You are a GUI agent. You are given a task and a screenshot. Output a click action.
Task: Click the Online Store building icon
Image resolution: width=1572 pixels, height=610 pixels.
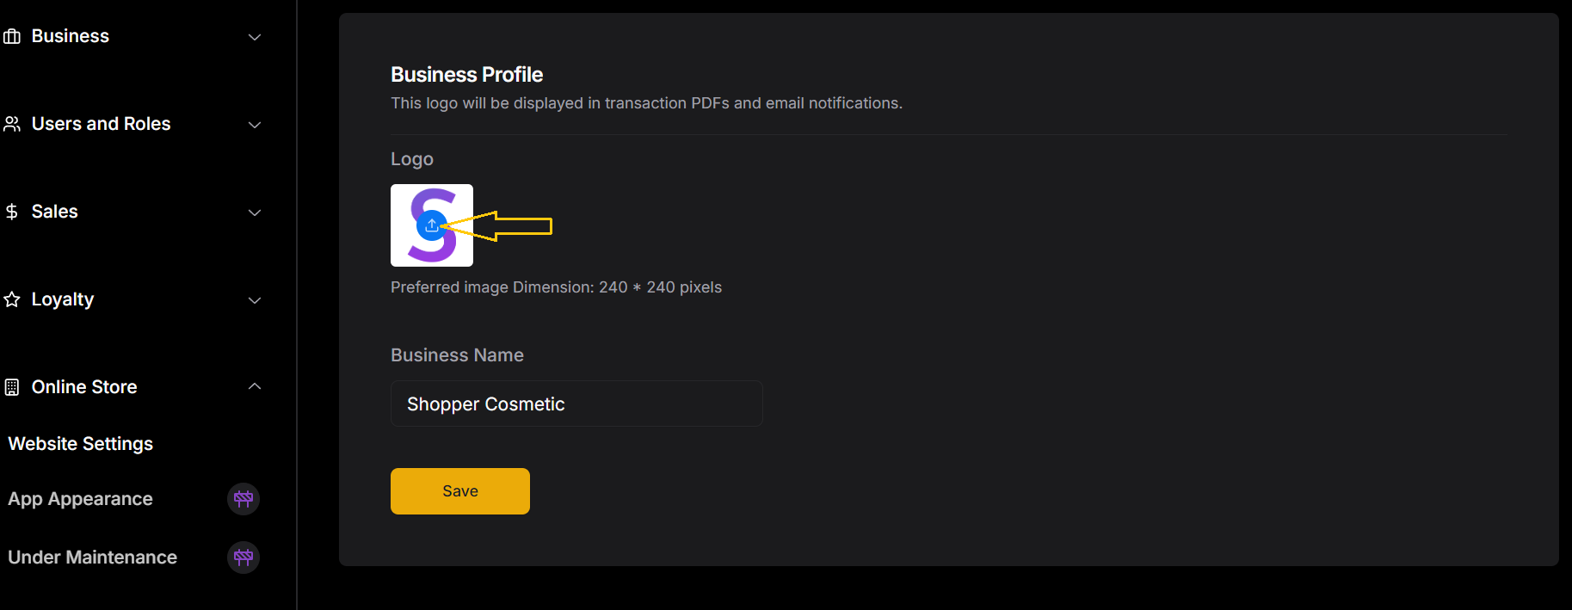(x=12, y=387)
